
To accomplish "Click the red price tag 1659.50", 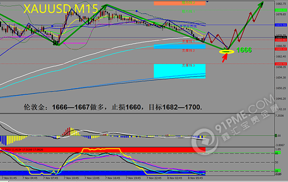I will click(281, 64).
